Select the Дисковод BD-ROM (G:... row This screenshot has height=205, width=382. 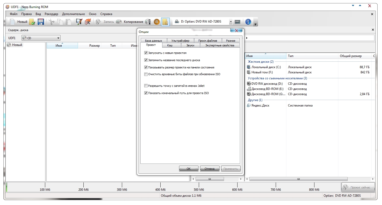click(311, 94)
